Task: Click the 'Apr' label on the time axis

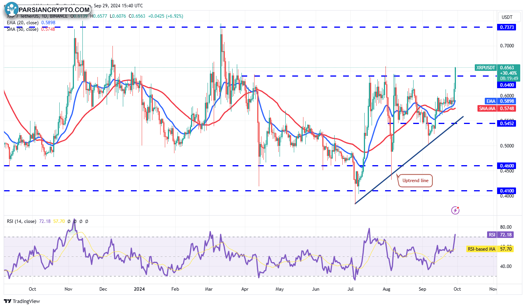Action: coord(245,288)
